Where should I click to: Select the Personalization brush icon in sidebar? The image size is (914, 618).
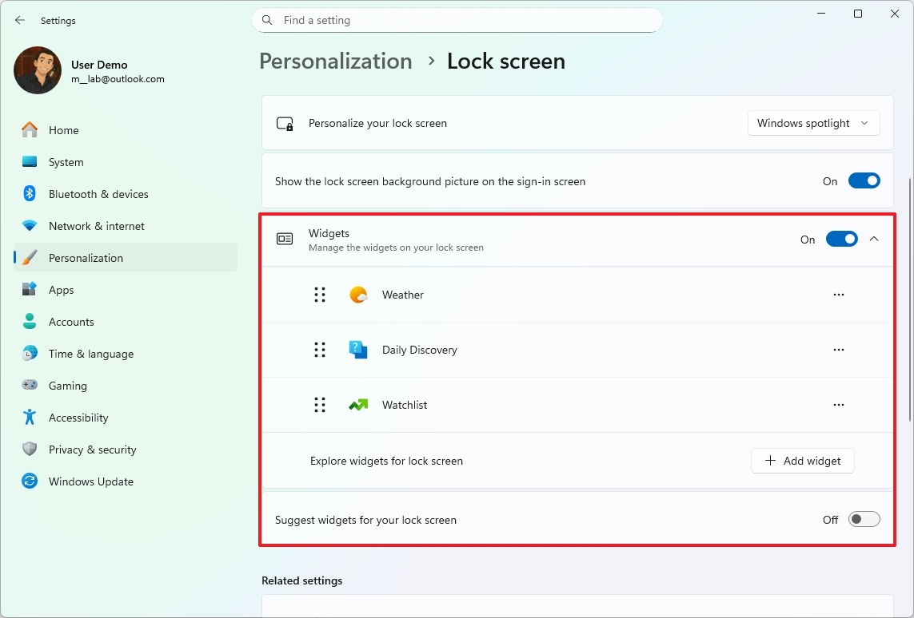[29, 257]
